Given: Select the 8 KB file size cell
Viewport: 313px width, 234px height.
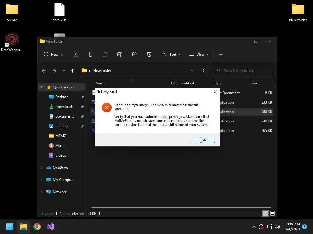Looking at the screenshot, I should pos(268,93).
